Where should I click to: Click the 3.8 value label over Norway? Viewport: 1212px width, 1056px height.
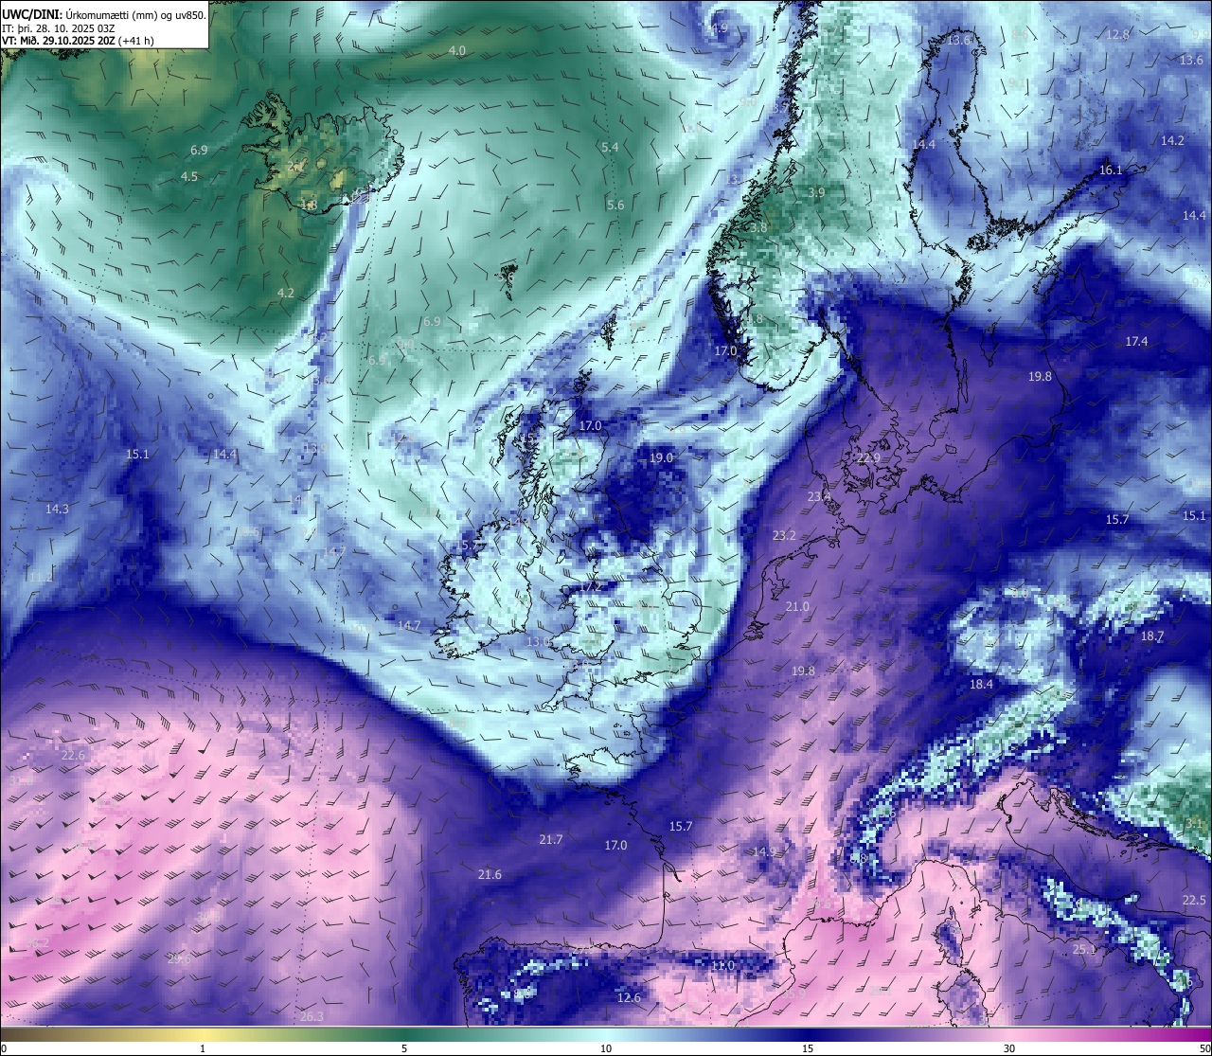pos(758,228)
